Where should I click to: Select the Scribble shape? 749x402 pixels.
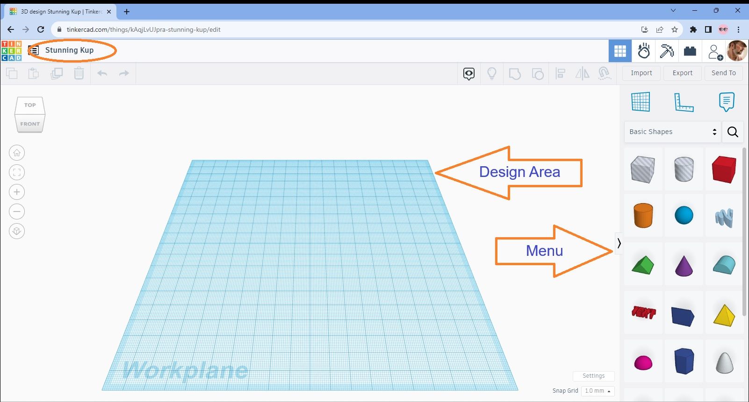click(724, 217)
